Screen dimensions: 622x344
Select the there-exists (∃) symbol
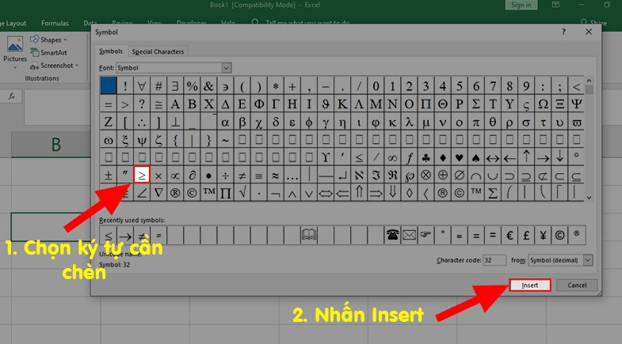point(175,85)
